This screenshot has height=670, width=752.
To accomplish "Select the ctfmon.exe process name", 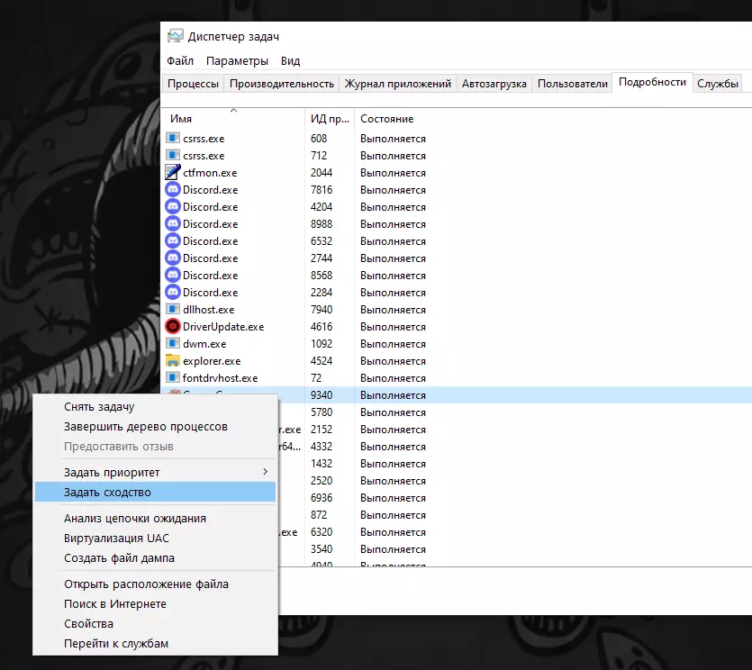I will (210, 173).
